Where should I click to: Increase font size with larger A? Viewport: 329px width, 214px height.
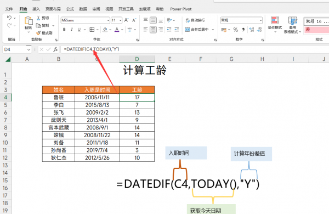127,20
